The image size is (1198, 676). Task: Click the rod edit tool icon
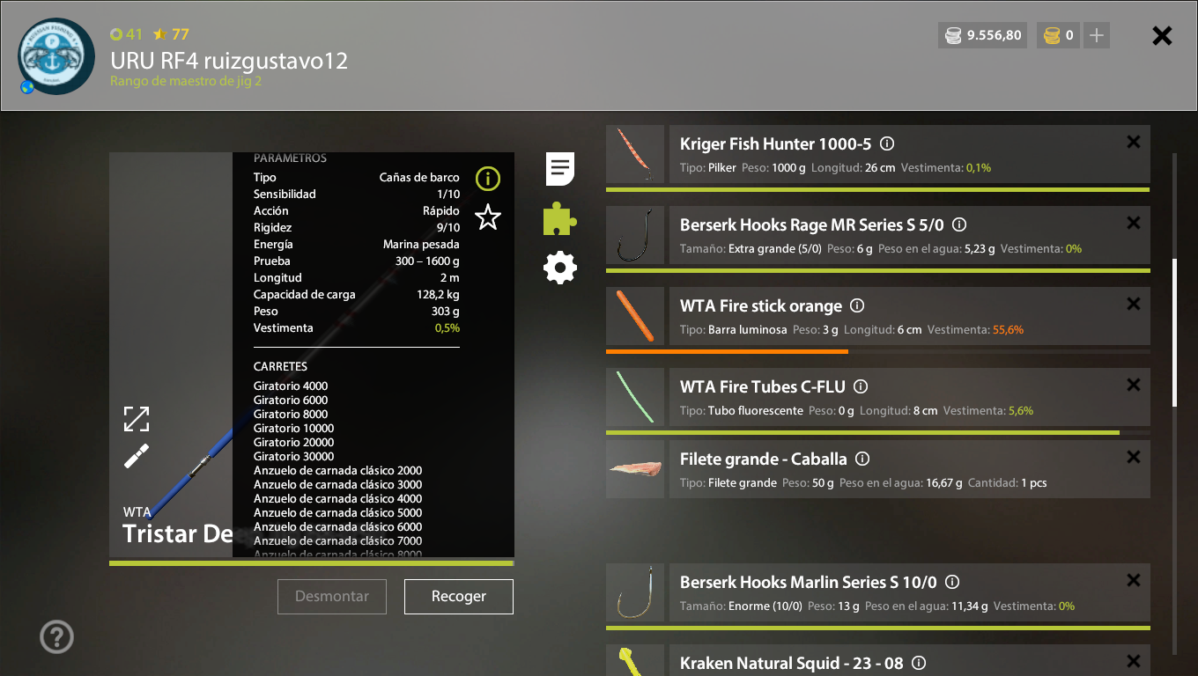tap(137, 456)
